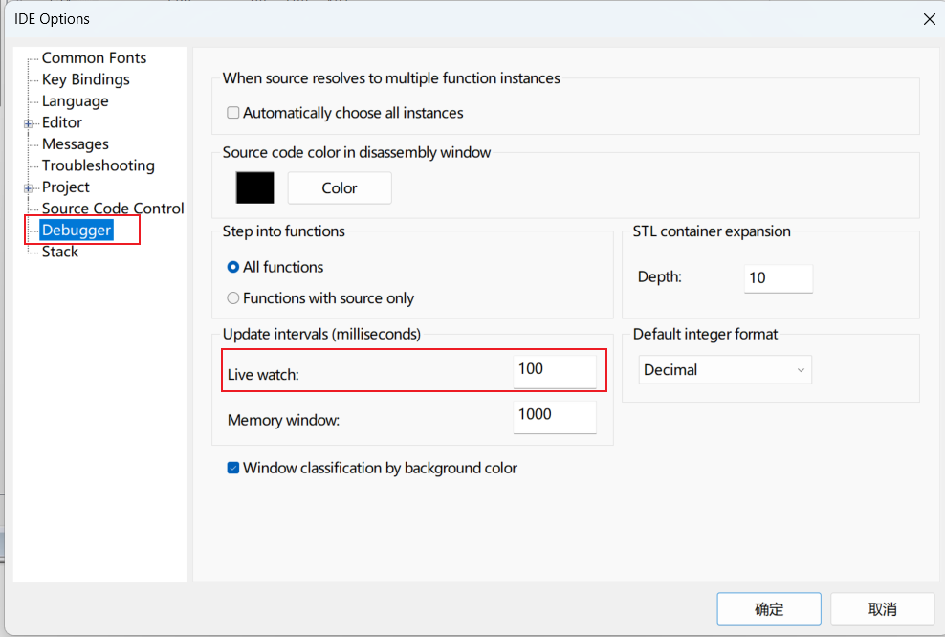Click the black color swatch preview

tap(253, 187)
